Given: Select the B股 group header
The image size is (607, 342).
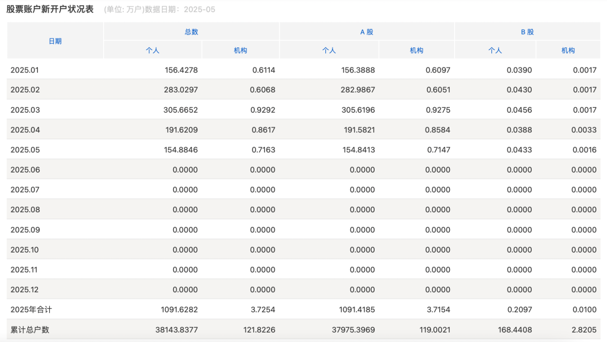Looking at the screenshot, I should pos(527,32).
